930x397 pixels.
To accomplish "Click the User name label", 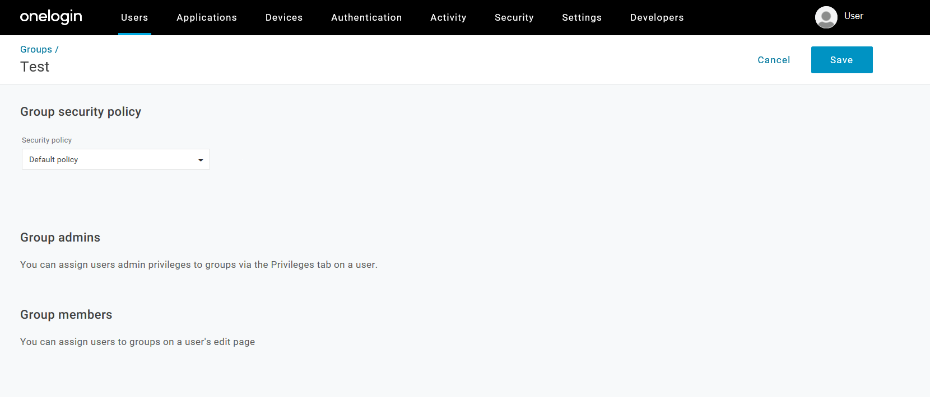I will coord(853,16).
